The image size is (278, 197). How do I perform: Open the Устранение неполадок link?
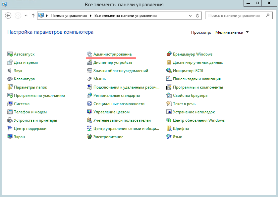pyautogui.click(x=194, y=112)
